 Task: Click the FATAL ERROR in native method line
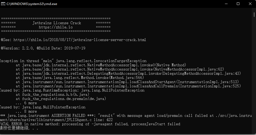point(90,124)
